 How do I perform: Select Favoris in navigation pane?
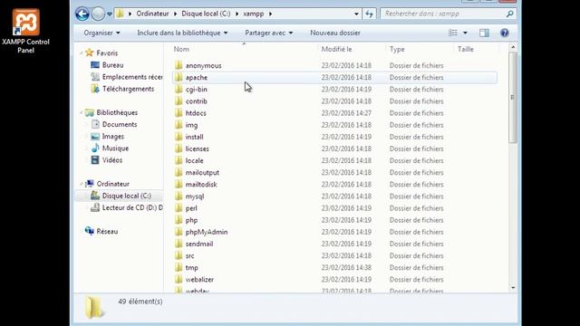click(x=107, y=53)
